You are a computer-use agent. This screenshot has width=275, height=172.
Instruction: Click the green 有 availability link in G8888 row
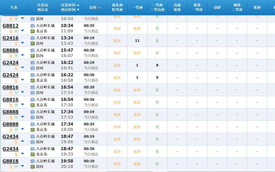pyautogui.click(x=157, y=114)
